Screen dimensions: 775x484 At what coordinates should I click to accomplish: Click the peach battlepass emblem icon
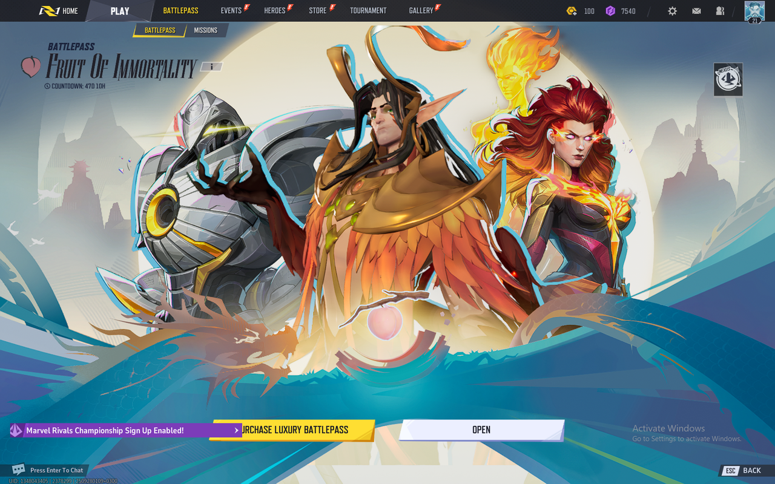click(31, 67)
